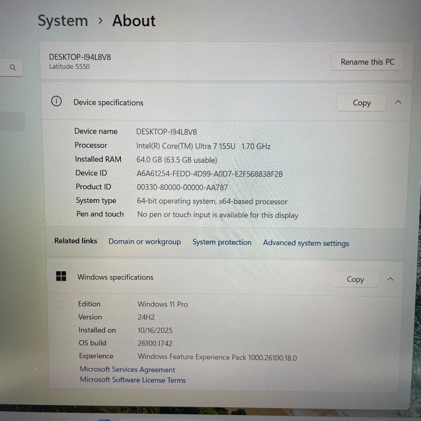Click the info icon beside Device specifications
The image size is (421, 421).
56,101
